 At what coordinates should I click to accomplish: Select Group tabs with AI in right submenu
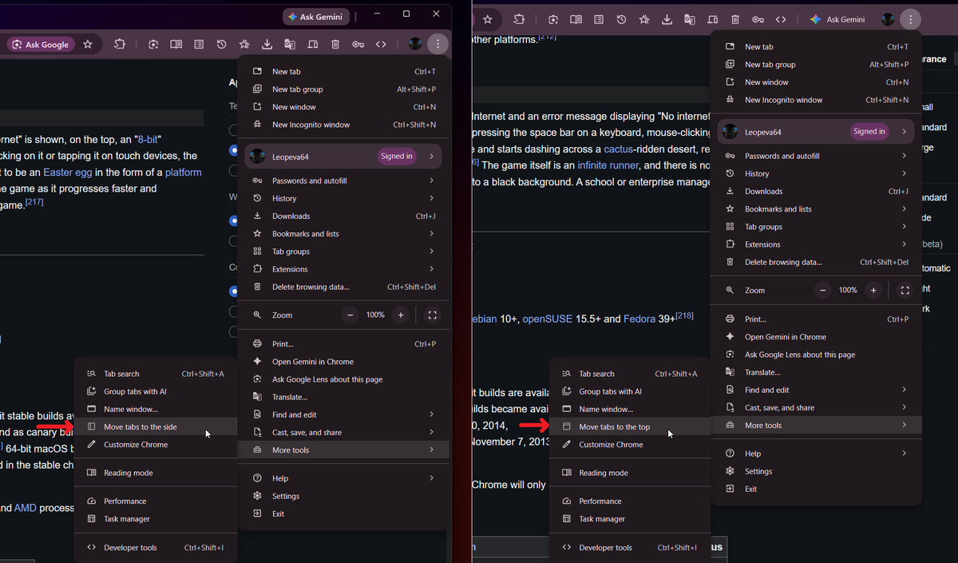630,391
